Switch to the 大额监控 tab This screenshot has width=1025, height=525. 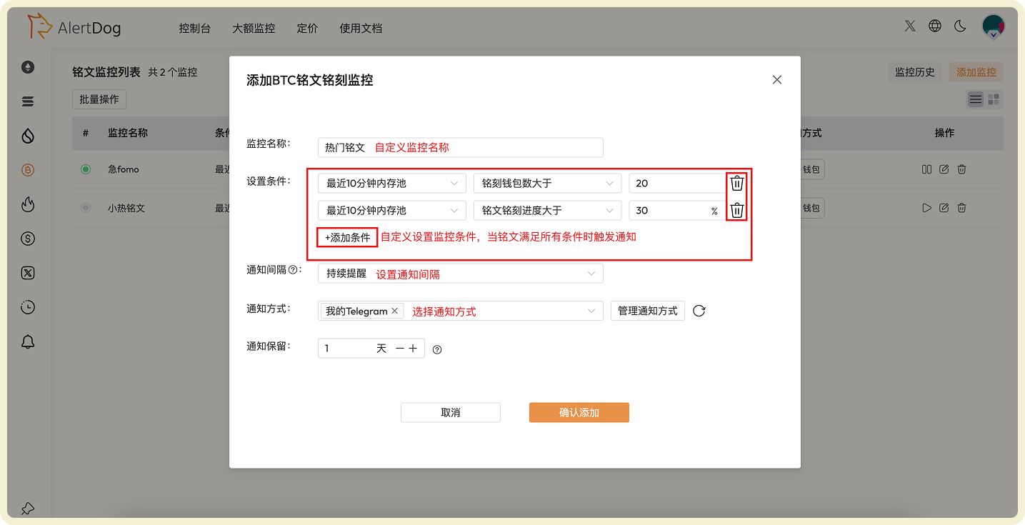tap(254, 29)
